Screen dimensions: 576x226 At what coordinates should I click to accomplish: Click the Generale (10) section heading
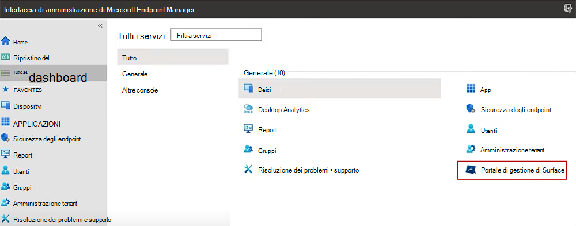coord(264,73)
